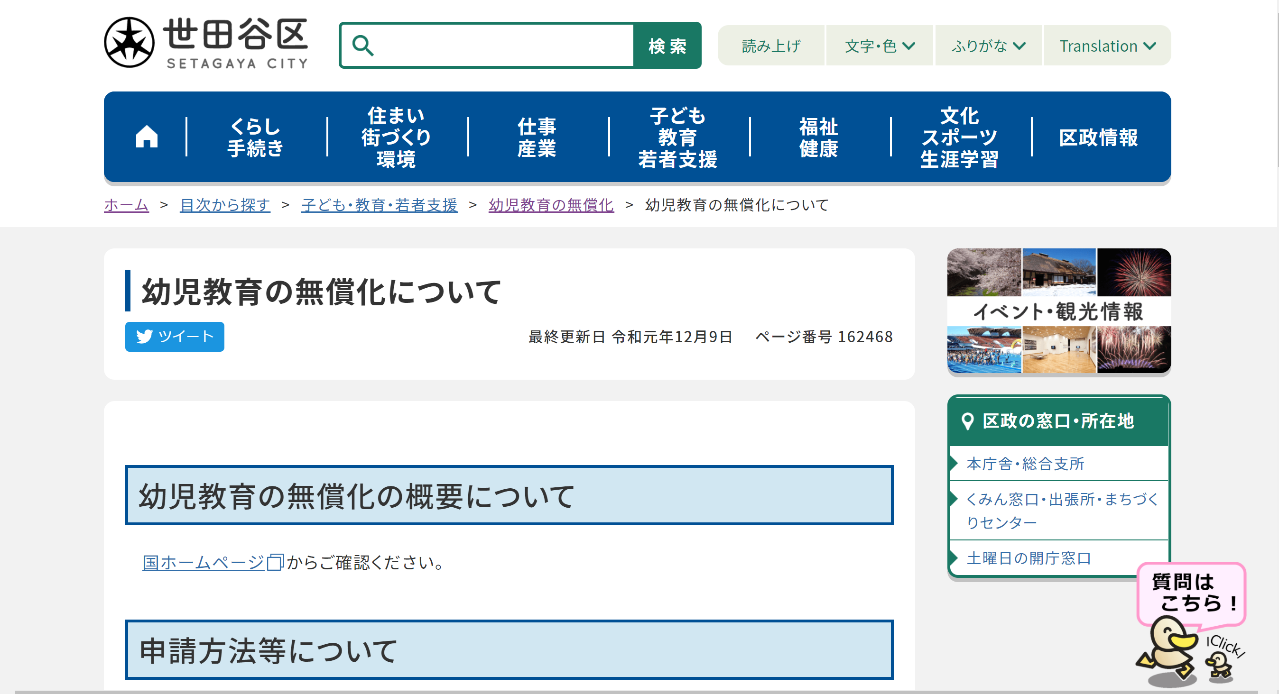Open くみん窓口・出張所・まちづくりセンター link
Image resolution: width=1279 pixels, height=694 pixels.
point(1062,510)
